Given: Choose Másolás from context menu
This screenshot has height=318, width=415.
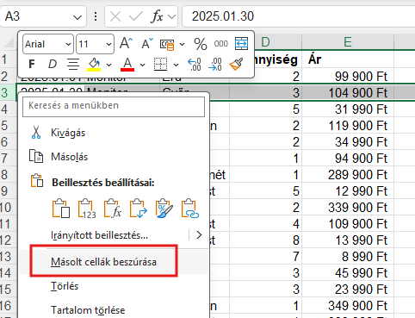Looking at the screenshot, I should click(114, 157).
